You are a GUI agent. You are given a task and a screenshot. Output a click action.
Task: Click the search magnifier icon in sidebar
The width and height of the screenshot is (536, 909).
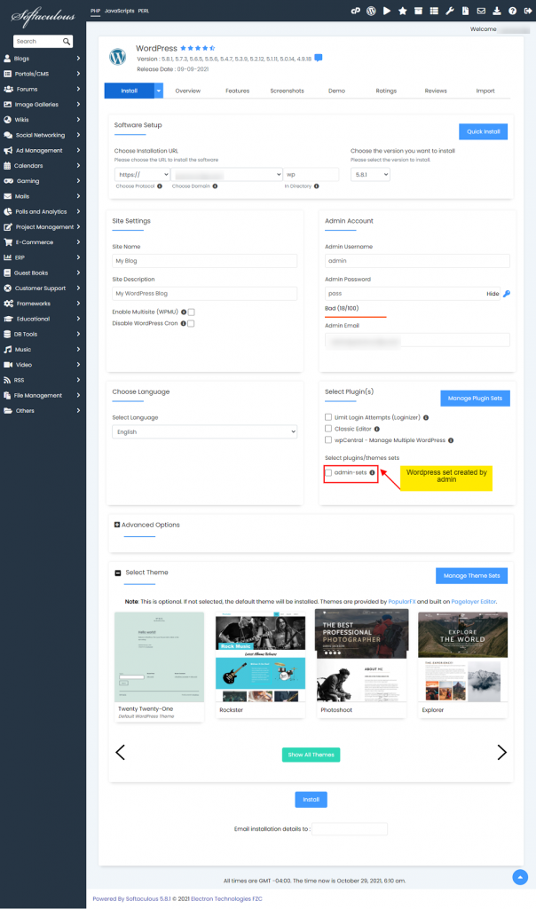point(67,42)
